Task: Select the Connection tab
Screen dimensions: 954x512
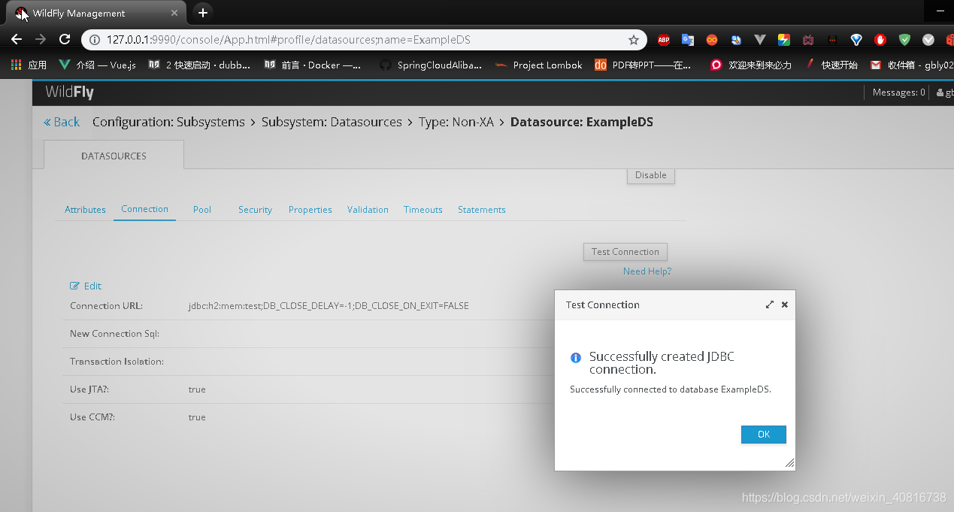Action: (x=144, y=209)
